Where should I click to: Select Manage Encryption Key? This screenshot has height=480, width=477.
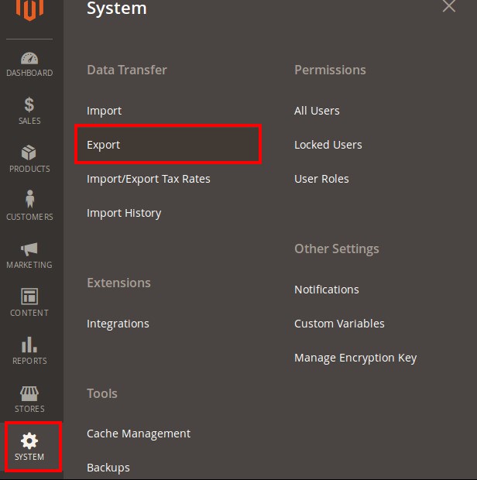click(x=355, y=358)
